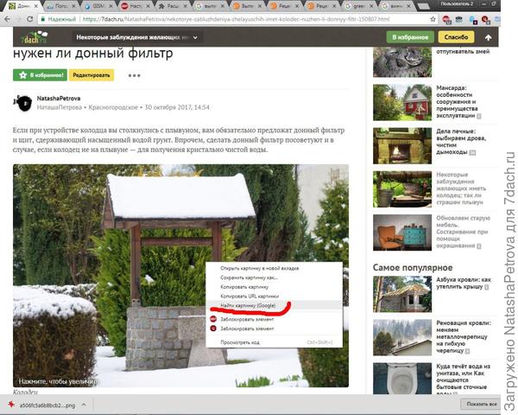Click the AdBlock icon beside 'Заблокировать элемент'
The width and height of the screenshot is (518, 415).
click(212, 317)
